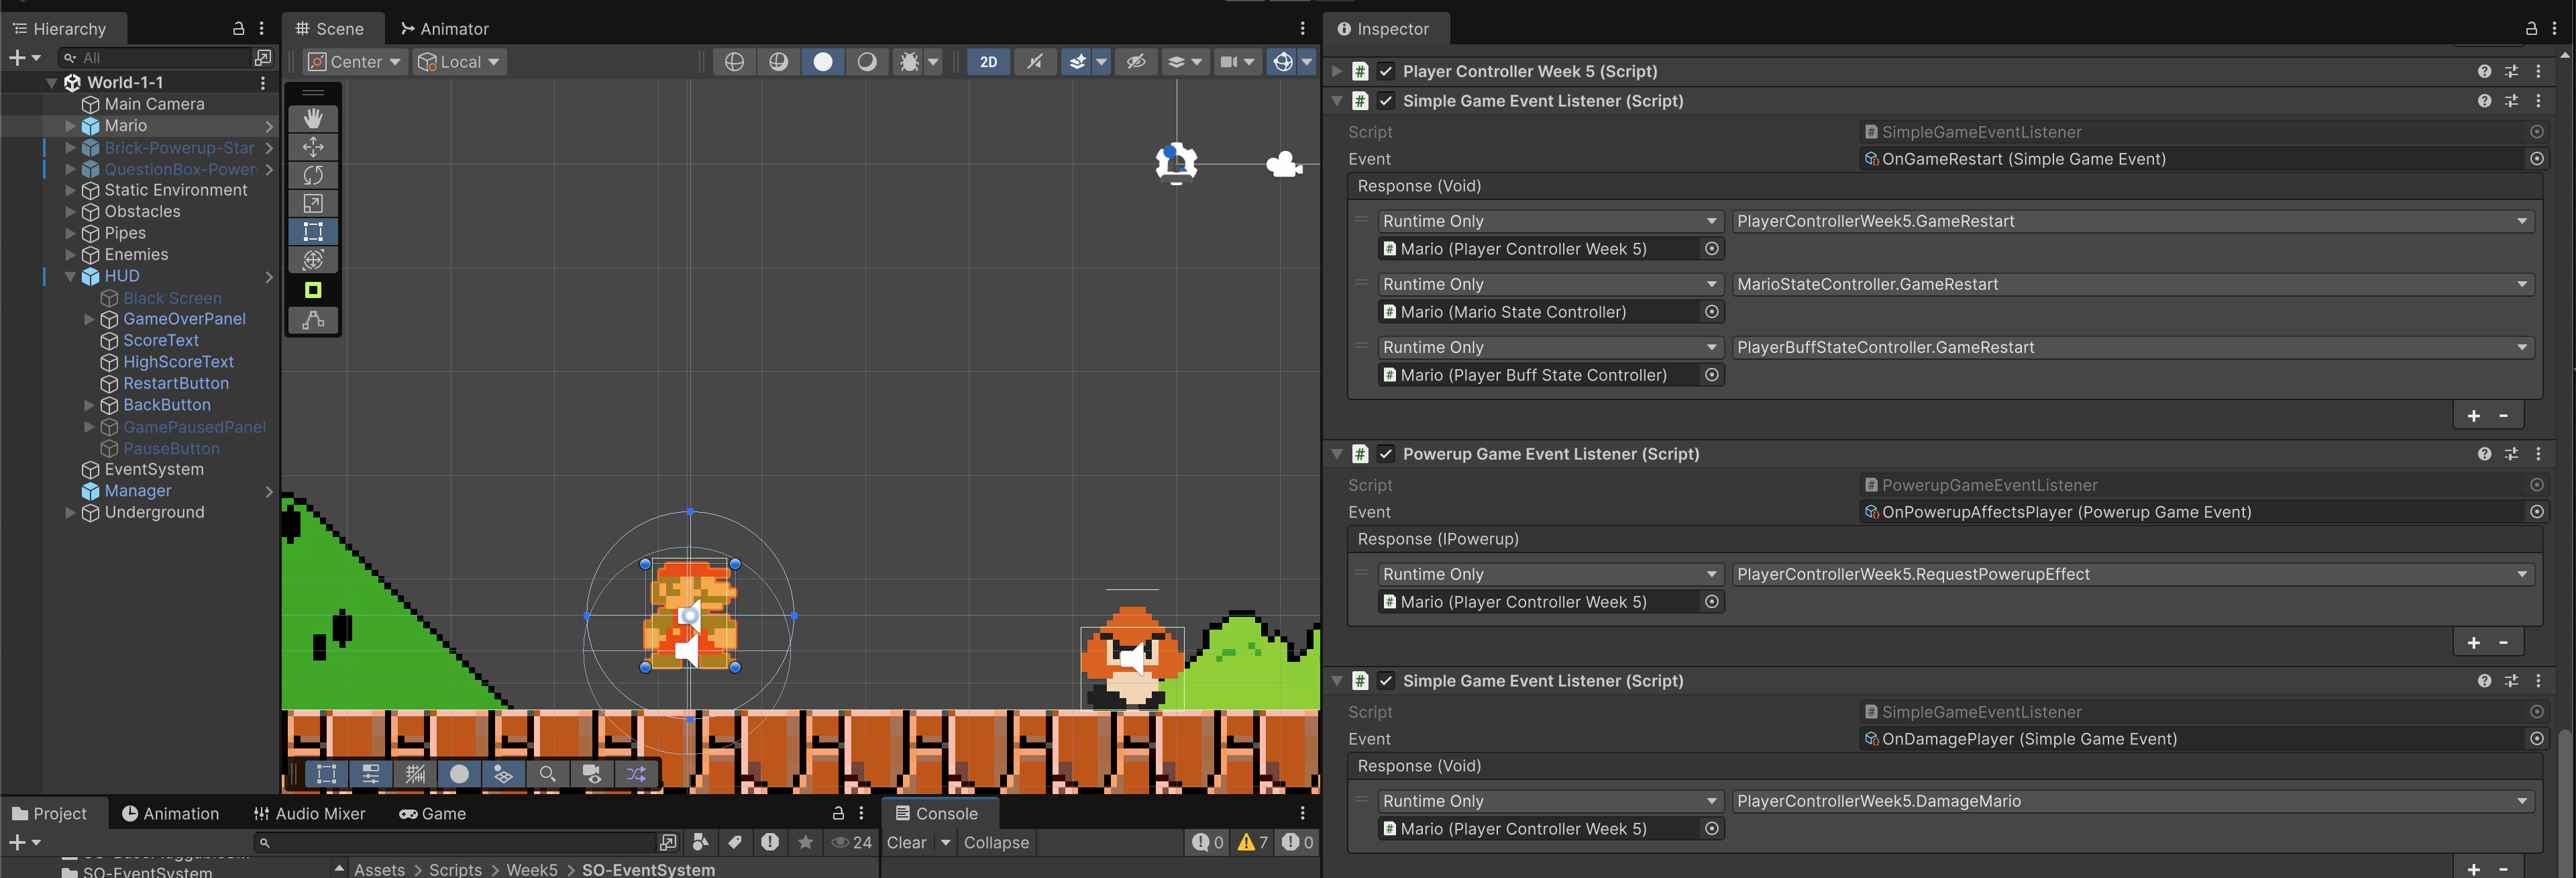Image resolution: width=2576 pixels, height=878 pixels.
Task: Expand the Enemies hierarchy item
Action: [x=70, y=254]
